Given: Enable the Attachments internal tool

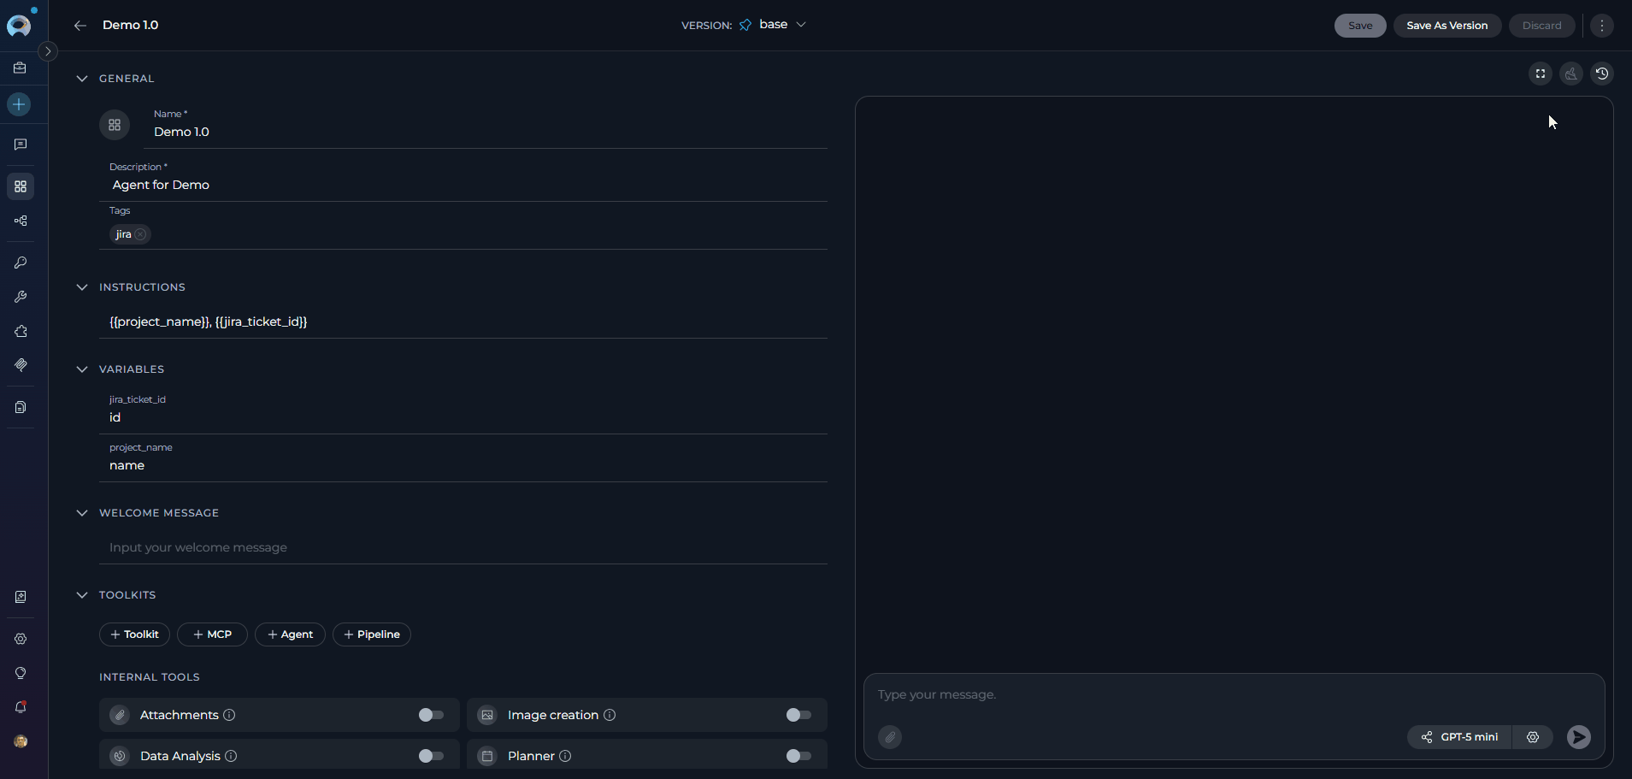Looking at the screenshot, I should 430,715.
